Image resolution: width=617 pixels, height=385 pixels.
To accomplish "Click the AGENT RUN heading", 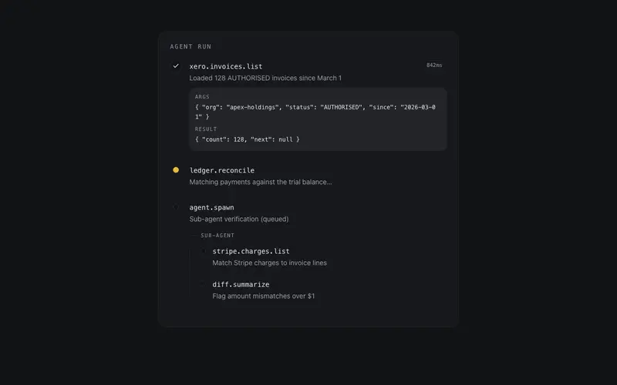I will [190, 46].
